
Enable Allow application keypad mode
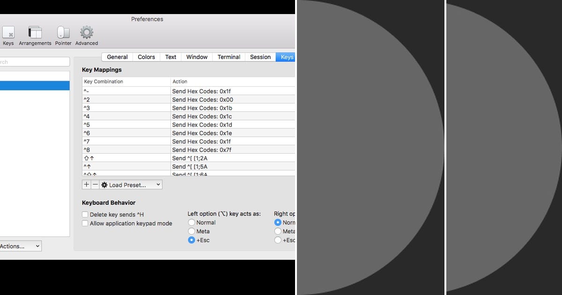point(85,223)
